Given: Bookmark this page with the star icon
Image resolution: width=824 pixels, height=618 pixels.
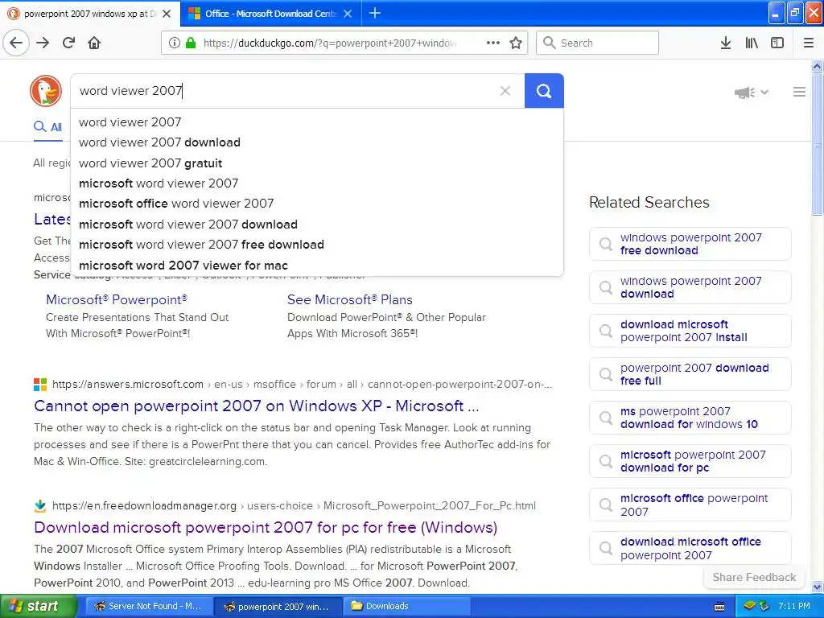Looking at the screenshot, I should [x=516, y=43].
